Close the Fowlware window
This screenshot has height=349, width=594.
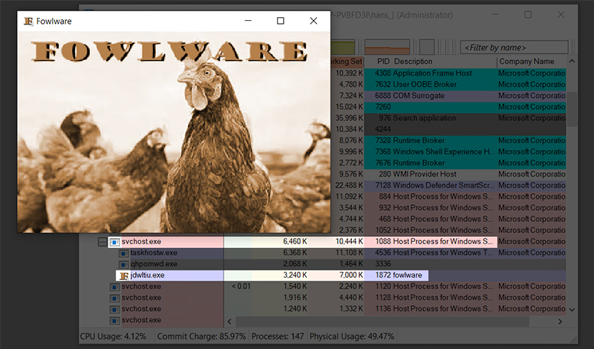point(313,21)
